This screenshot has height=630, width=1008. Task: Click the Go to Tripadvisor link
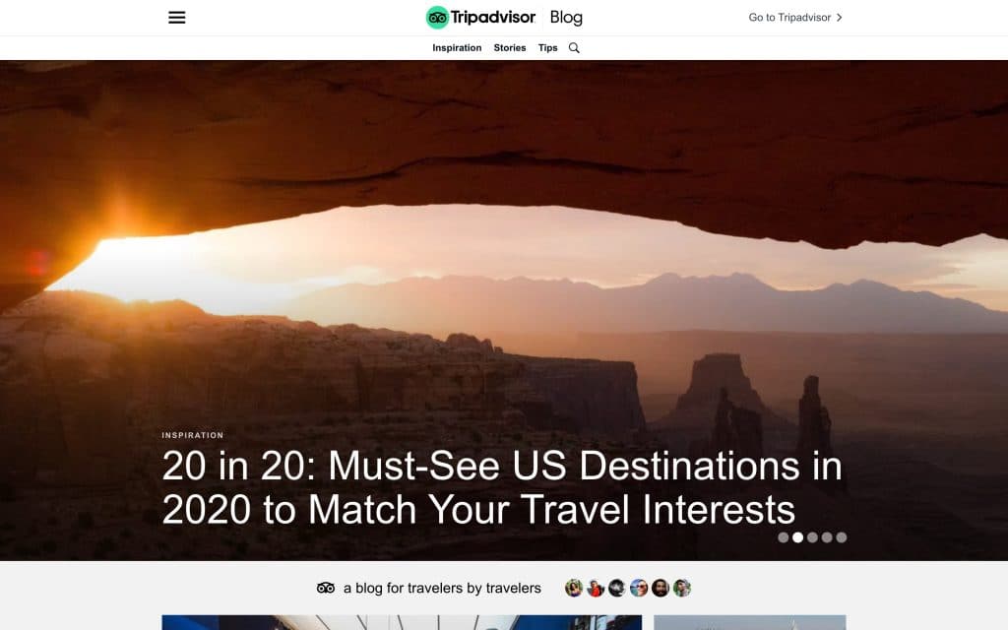pyautogui.click(x=795, y=18)
